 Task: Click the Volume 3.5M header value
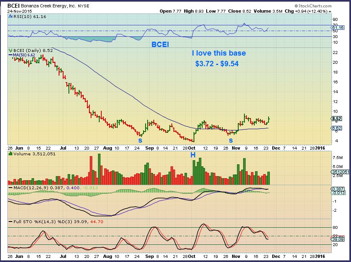(x=268, y=11)
